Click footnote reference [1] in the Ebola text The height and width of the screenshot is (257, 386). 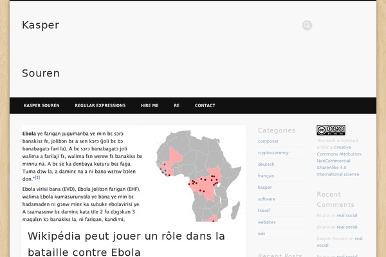[x=37, y=177]
